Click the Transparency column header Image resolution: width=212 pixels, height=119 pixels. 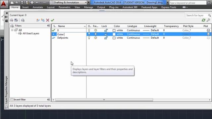coord(171,26)
